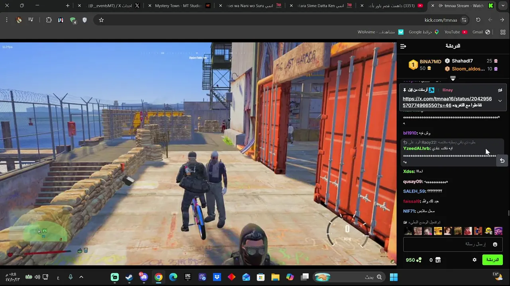Click username Xdss in chat
This screenshot has height=286, width=510.
409,172
